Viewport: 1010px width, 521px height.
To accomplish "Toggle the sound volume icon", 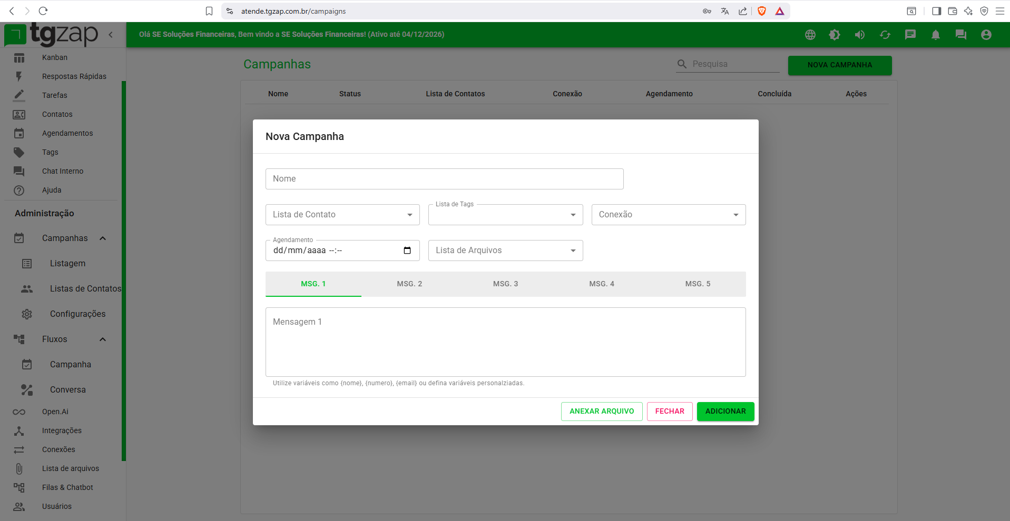I will coord(859,35).
